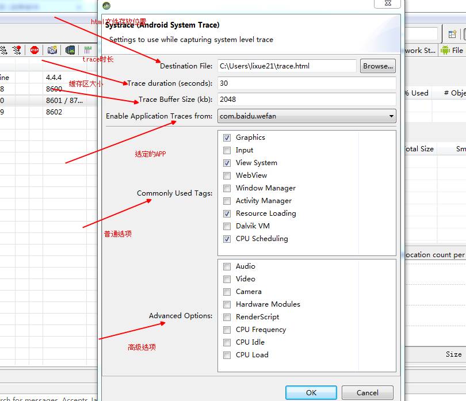Switch to the File tab in background window
466x401 pixels.
point(452,50)
